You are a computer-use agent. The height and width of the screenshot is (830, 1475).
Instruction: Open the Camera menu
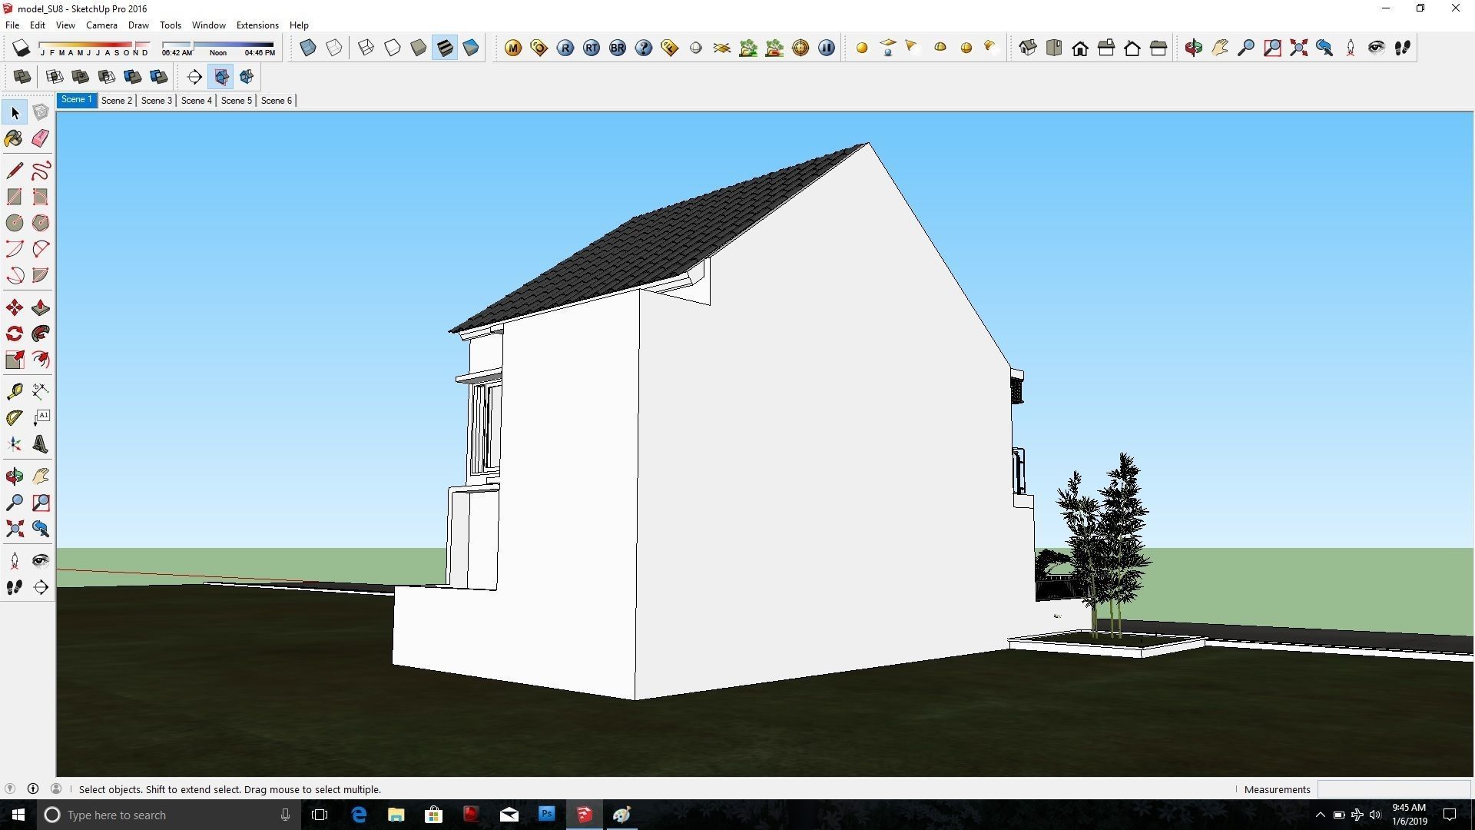101,25
